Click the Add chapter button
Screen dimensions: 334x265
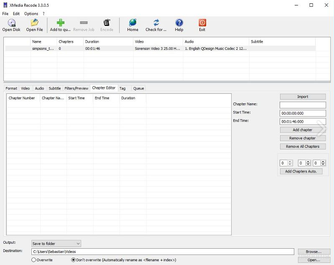pos(302,130)
